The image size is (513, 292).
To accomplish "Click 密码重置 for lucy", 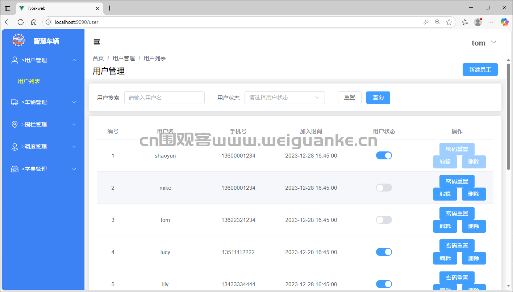I will 457,245.
